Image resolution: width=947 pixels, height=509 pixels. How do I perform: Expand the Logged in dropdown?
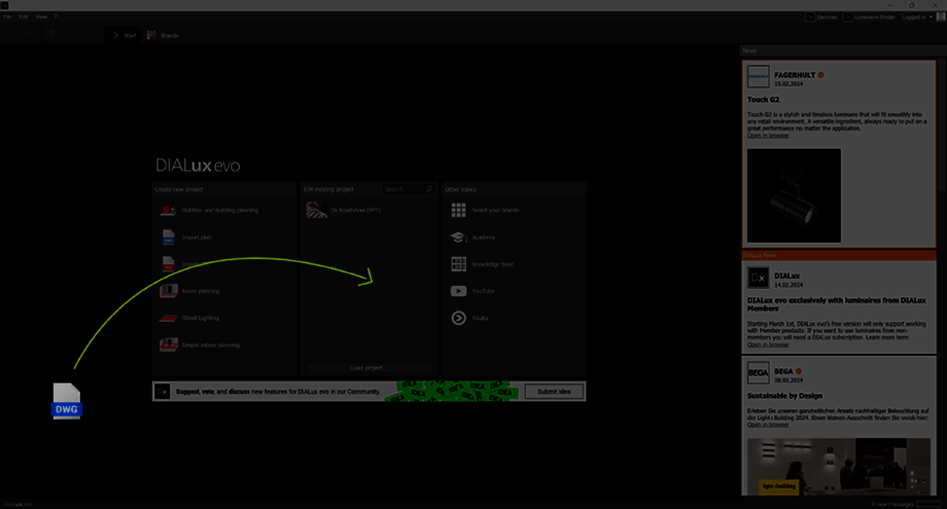[917, 17]
